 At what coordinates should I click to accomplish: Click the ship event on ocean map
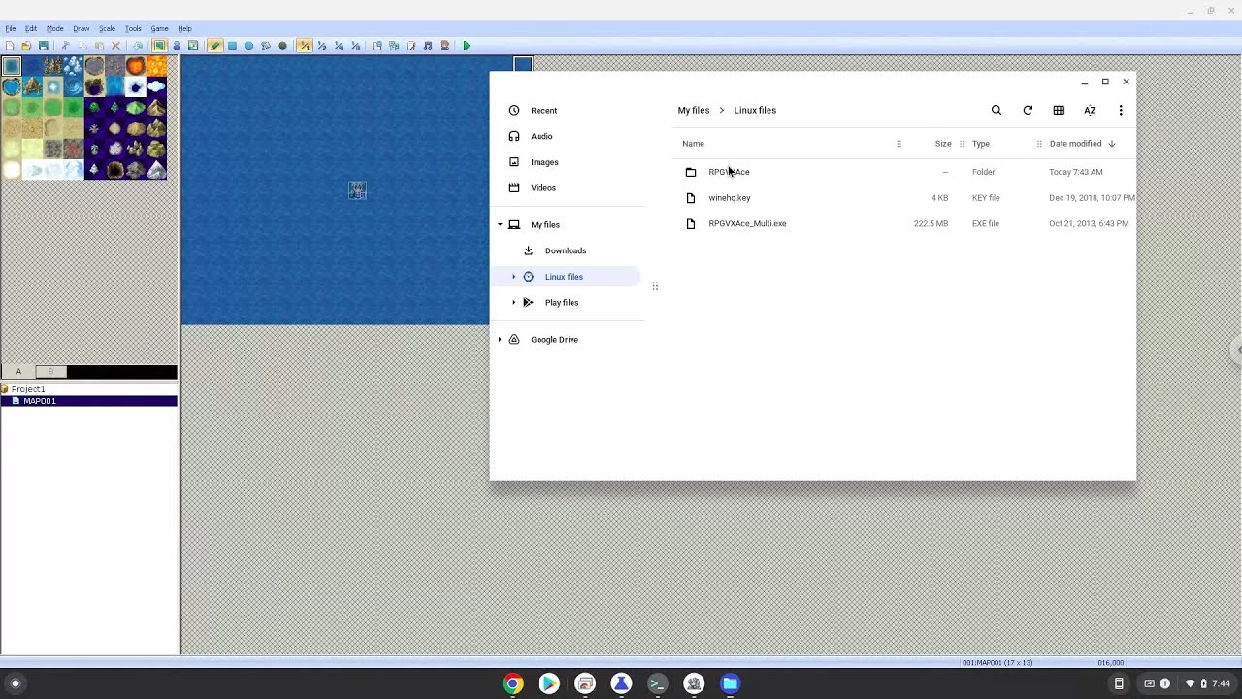357,190
